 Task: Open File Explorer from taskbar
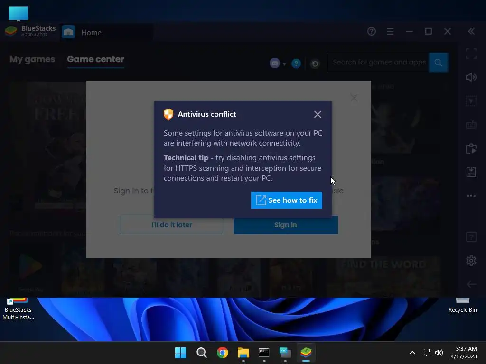coord(243,353)
